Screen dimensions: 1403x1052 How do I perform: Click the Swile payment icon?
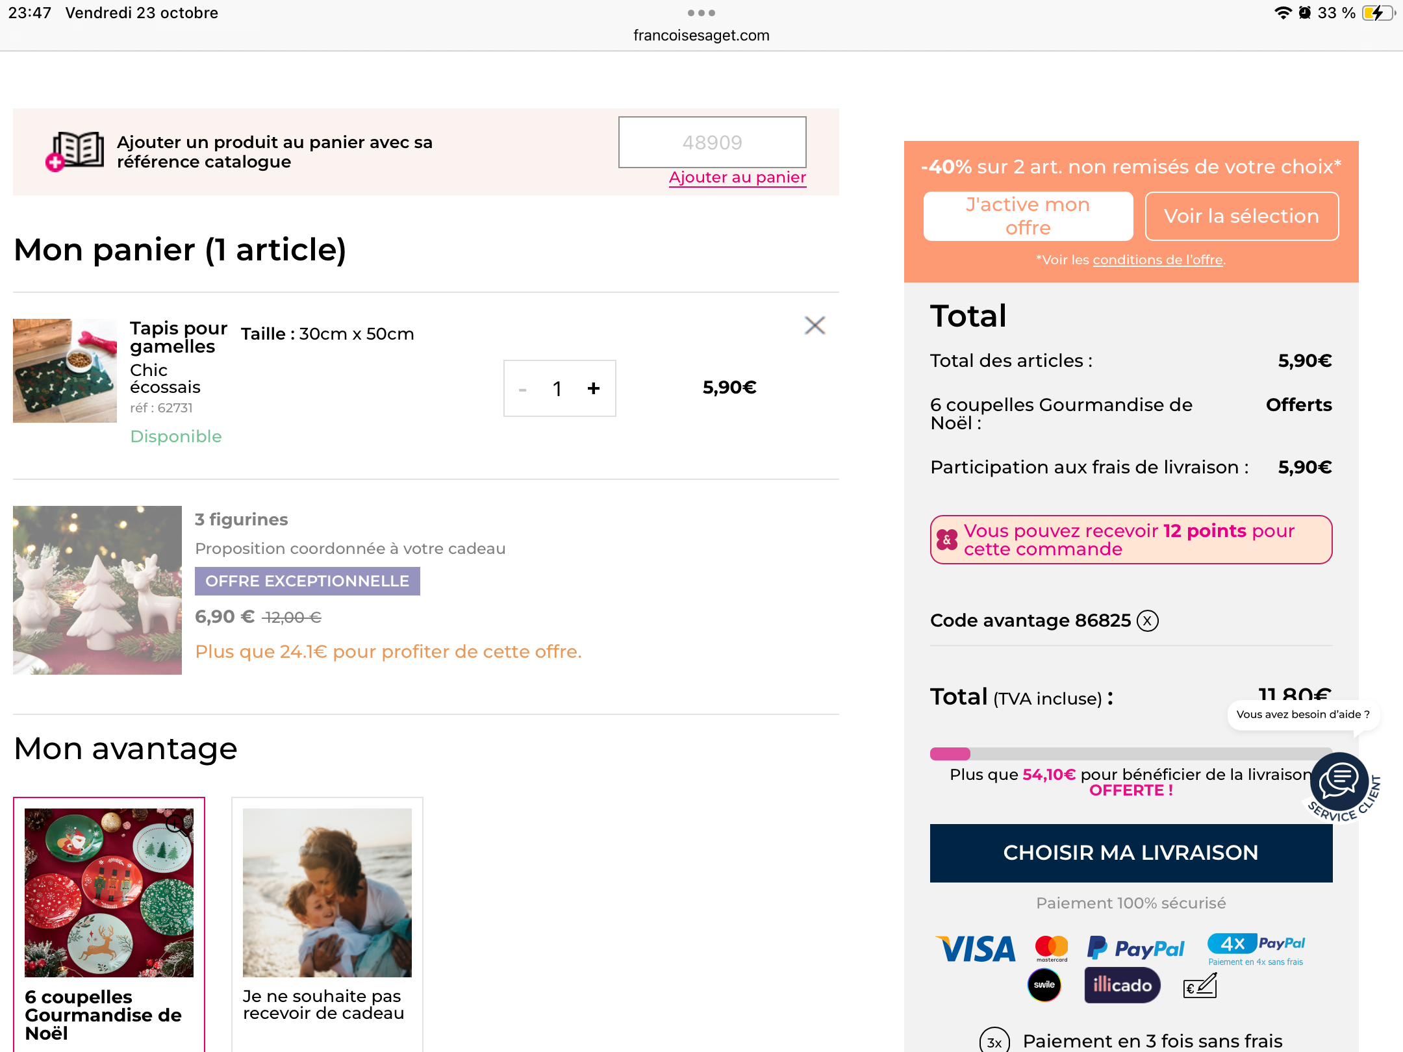coord(1044,985)
